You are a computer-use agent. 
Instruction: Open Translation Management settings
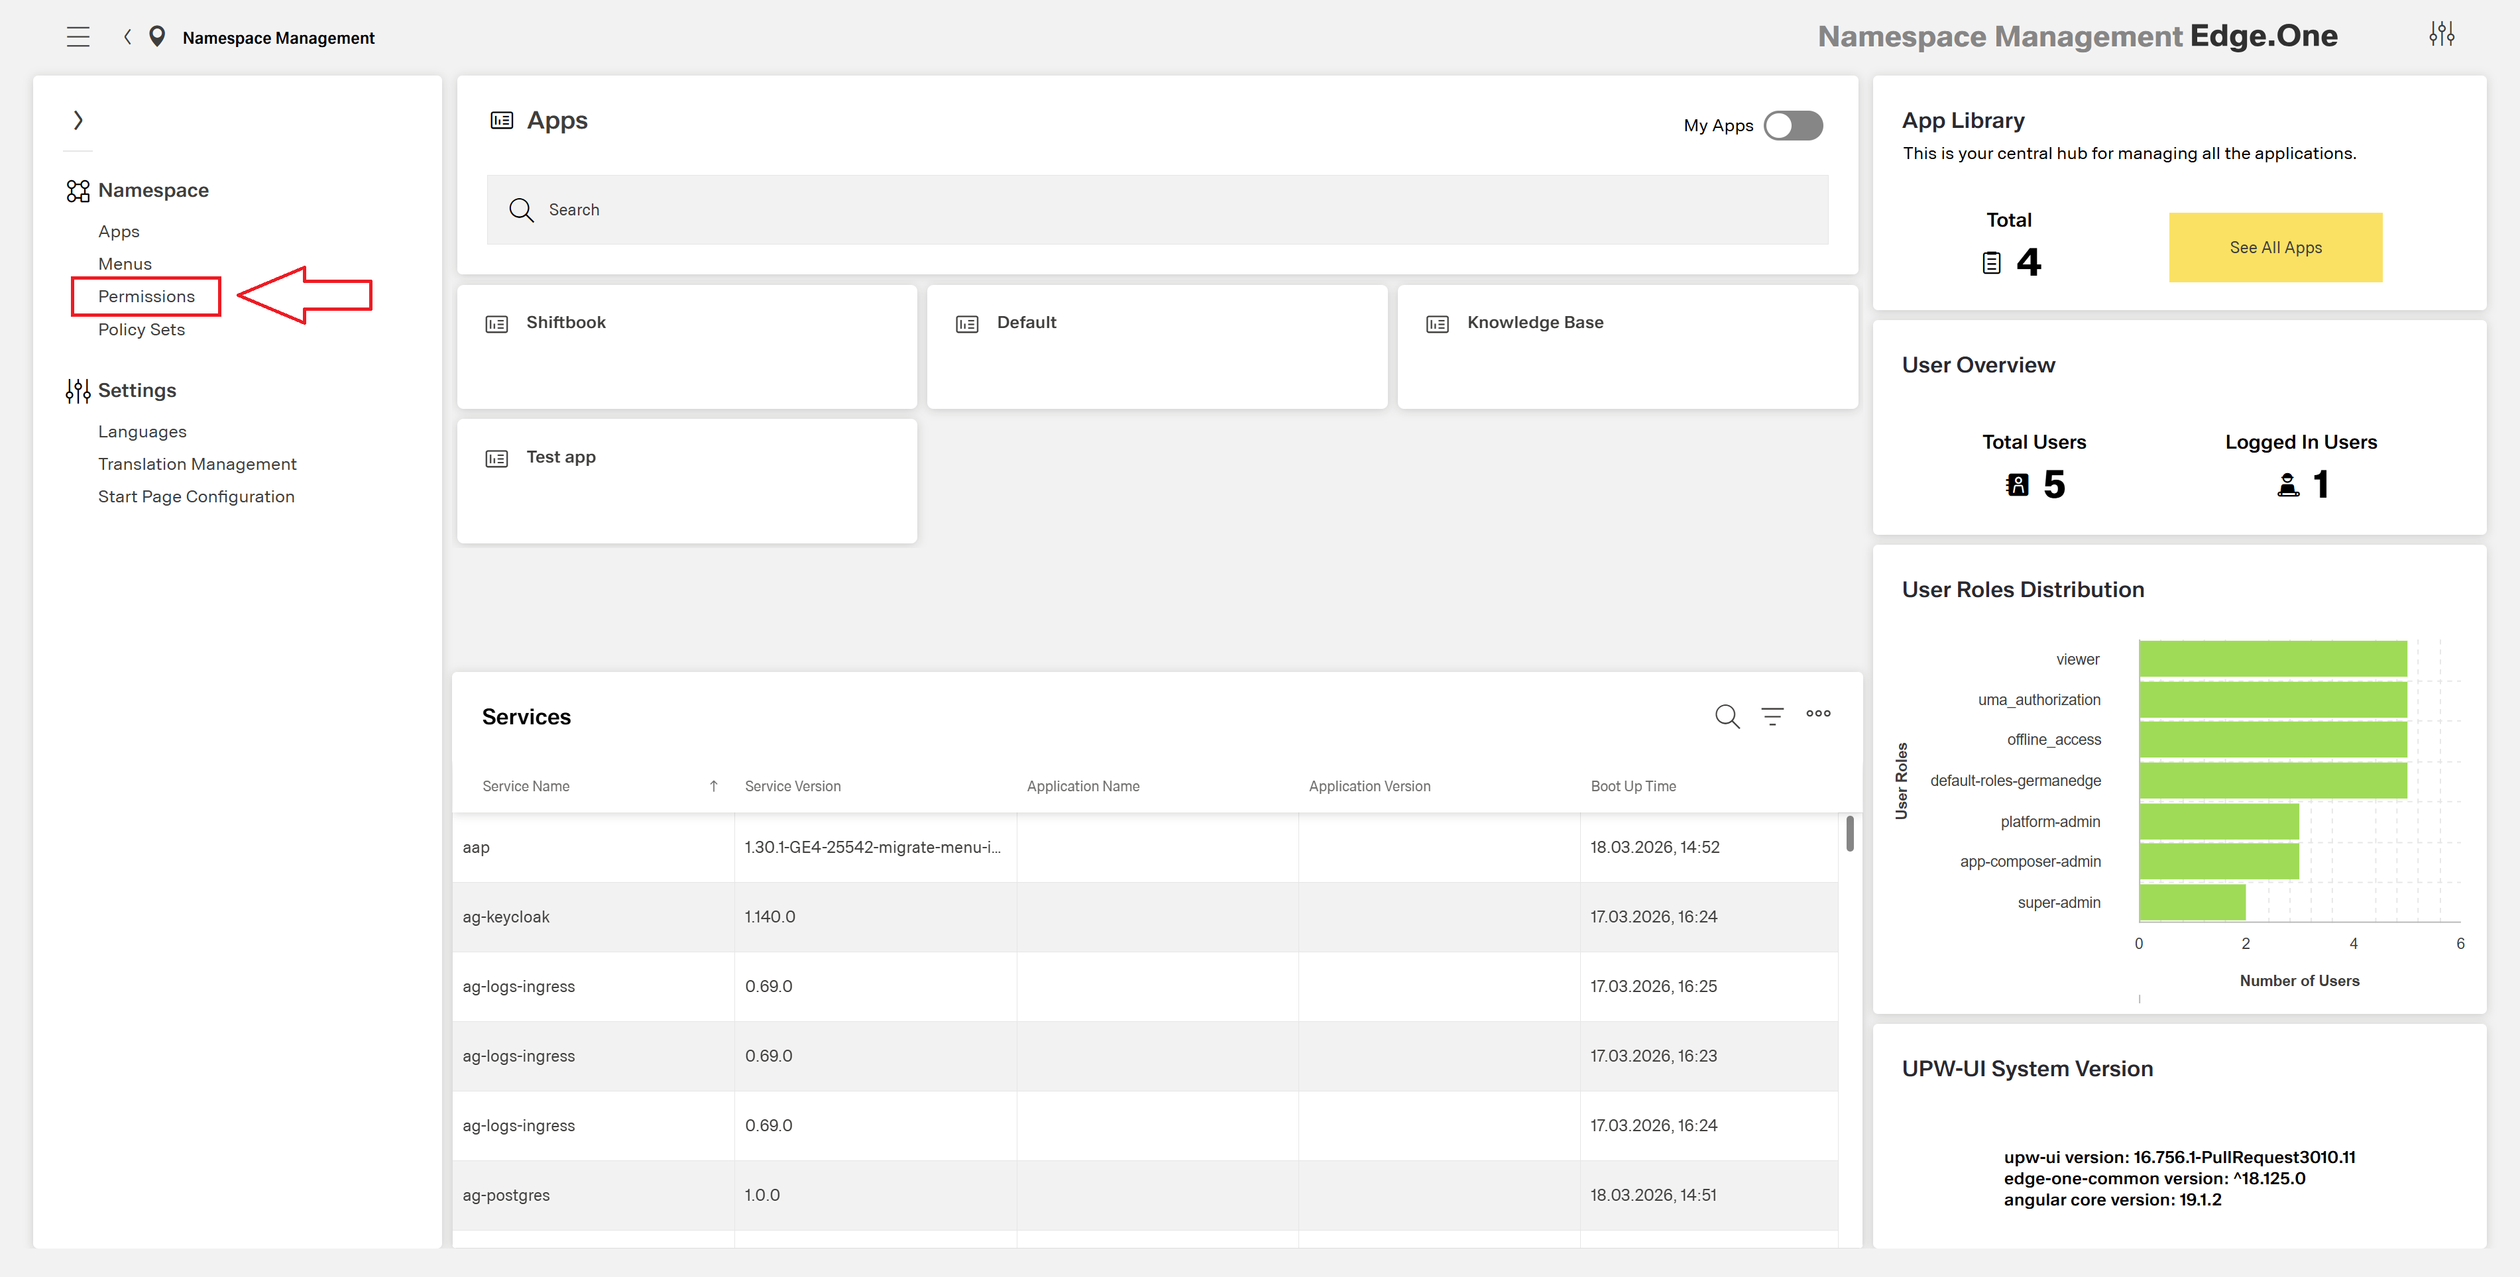pyautogui.click(x=197, y=463)
